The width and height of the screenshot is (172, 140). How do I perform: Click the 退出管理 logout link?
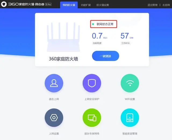pos(153,5)
